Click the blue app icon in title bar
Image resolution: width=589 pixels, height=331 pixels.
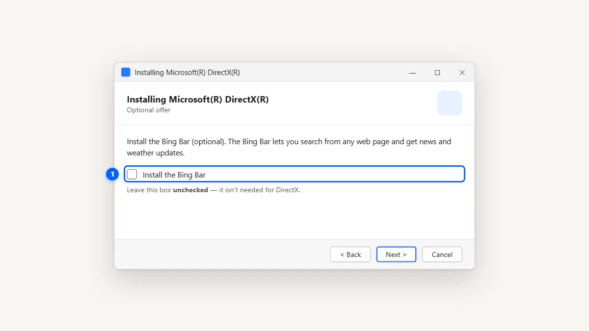pos(126,72)
